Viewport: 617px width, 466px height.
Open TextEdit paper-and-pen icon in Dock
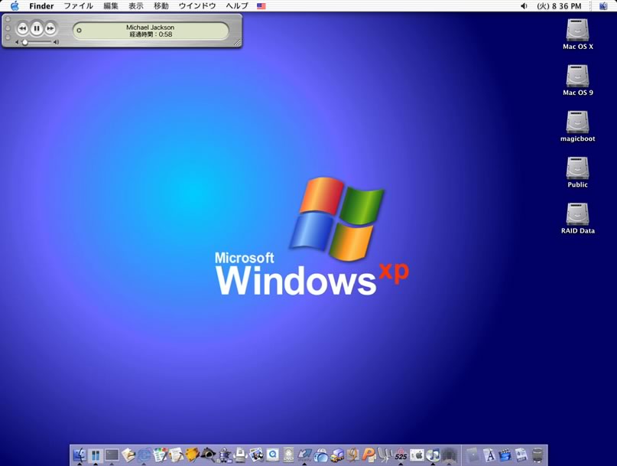[x=176, y=455]
